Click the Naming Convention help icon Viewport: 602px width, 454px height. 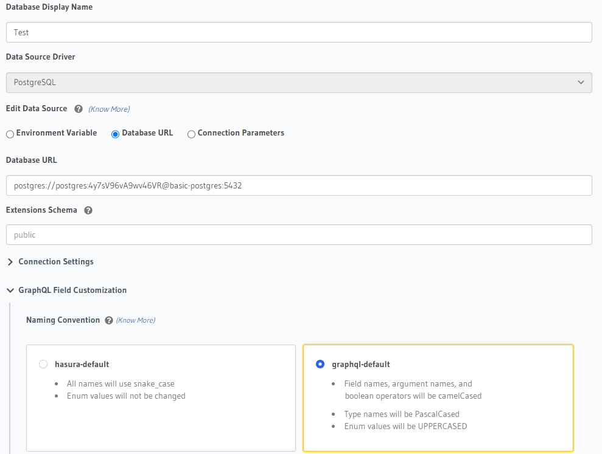(x=108, y=320)
